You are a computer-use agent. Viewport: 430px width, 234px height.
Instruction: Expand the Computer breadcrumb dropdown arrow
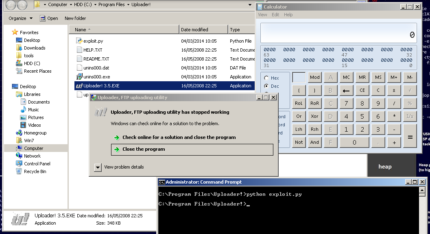(x=71, y=4)
